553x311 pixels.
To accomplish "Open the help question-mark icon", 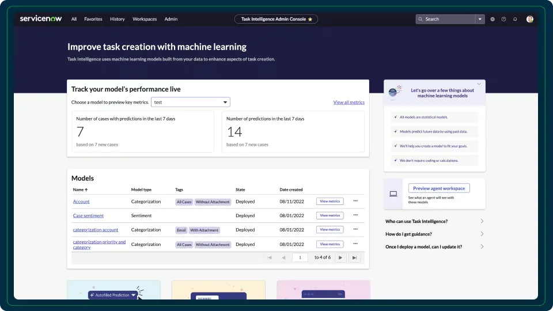I will tap(503, 19).
